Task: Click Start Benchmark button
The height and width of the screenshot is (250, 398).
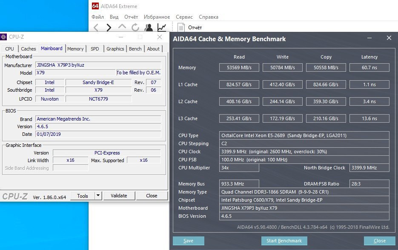Action: click(x=284, y=241)
